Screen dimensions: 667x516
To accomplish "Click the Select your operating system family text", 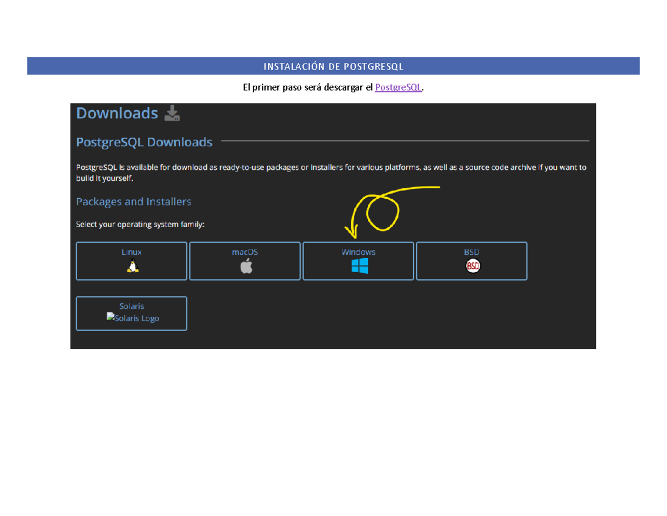I will coord(141,224).
